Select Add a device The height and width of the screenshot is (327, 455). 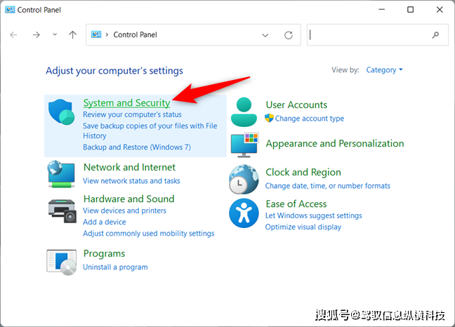click(105, 222)
